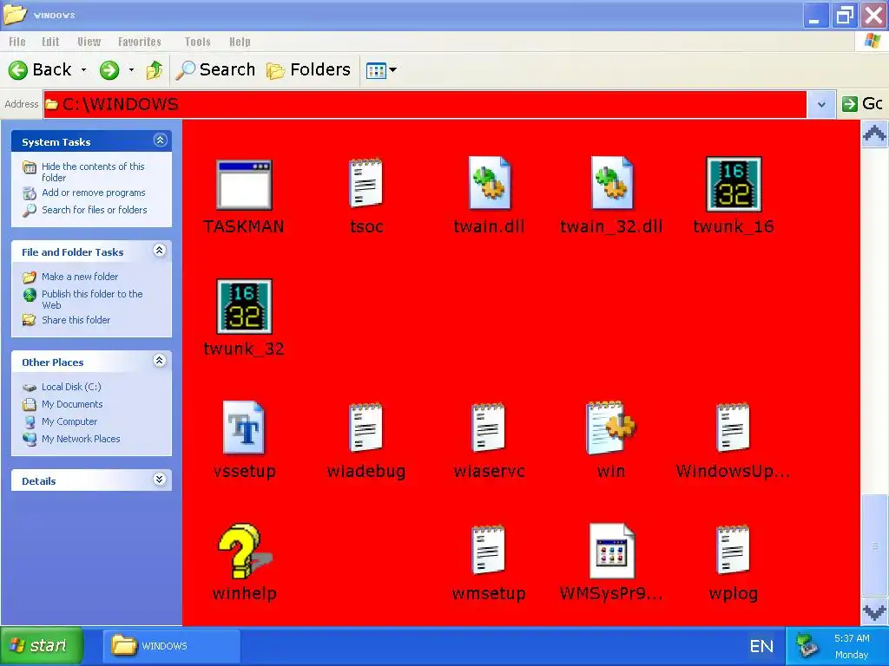The image size is (889, 666).
Task: Select the WMSysPr9... file icon
Action: [x=612, y=551]
